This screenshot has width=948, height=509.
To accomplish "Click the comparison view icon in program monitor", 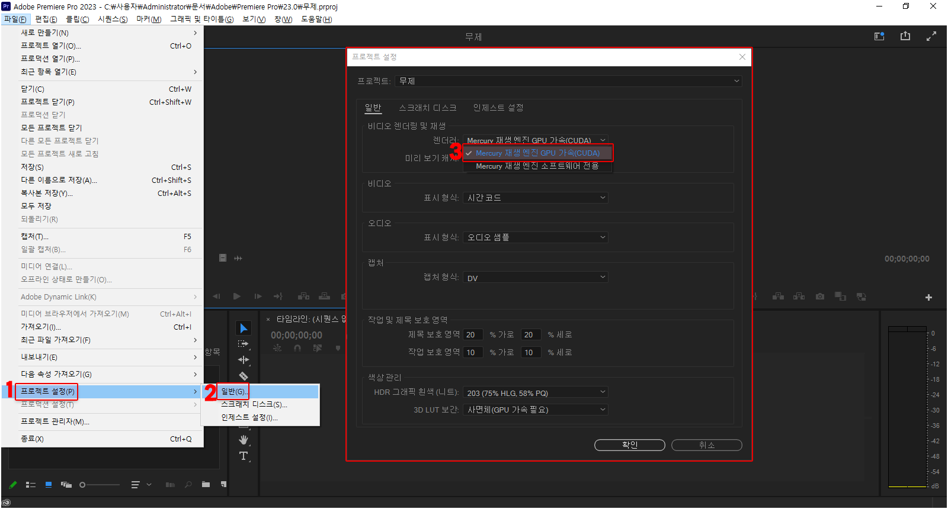I will coord(840,297).
